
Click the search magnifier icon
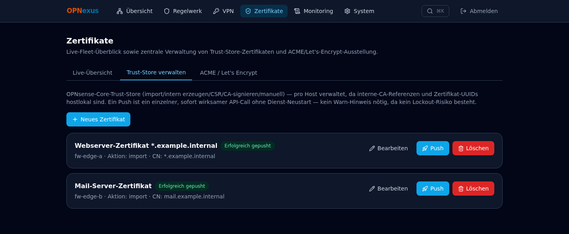pyautogui.click(x=430, y=11)
